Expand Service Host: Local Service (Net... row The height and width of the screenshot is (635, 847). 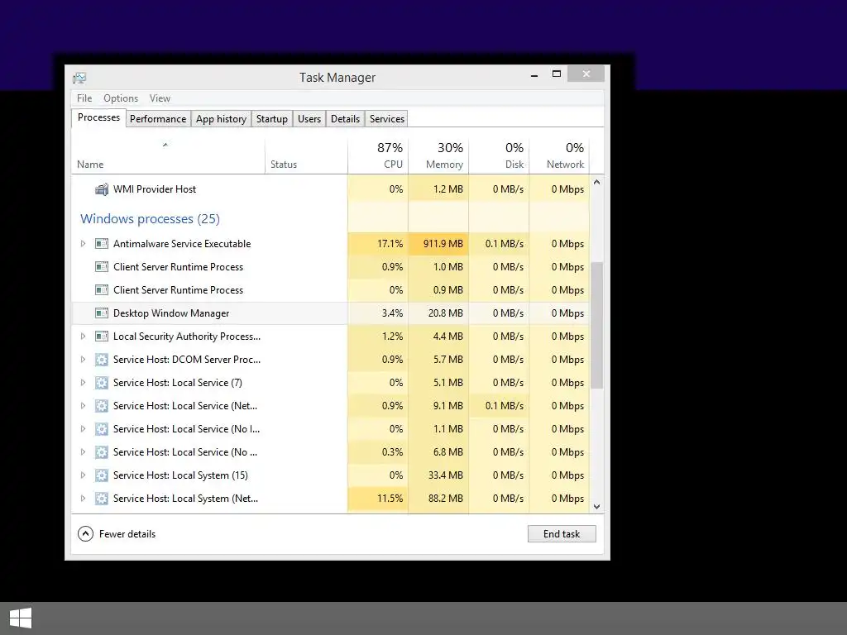pyautogui.click(x=83, y=406)
